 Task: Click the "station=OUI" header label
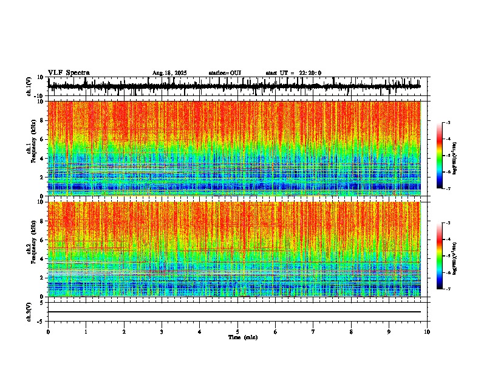[225, 73]
